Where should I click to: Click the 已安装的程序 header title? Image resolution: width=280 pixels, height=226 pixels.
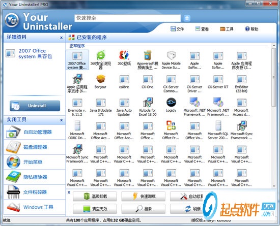coord(92,38)
